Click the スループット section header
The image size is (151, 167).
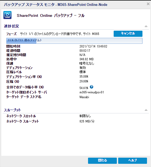point(13,110)
